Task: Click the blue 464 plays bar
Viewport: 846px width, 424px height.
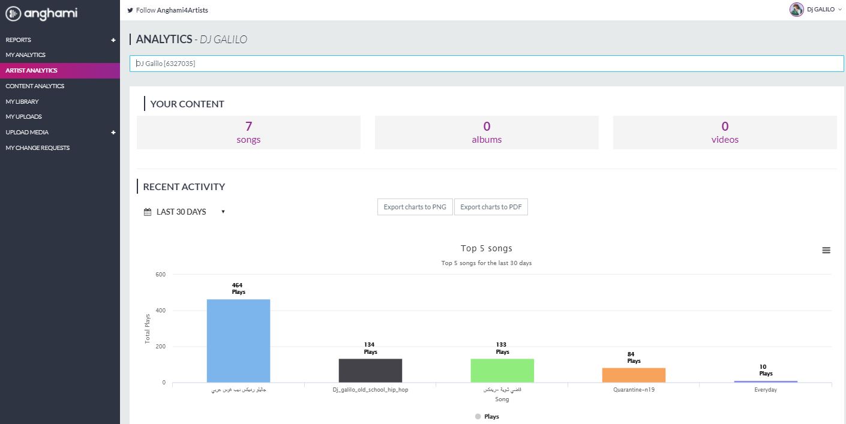Action: click(238, 340)
